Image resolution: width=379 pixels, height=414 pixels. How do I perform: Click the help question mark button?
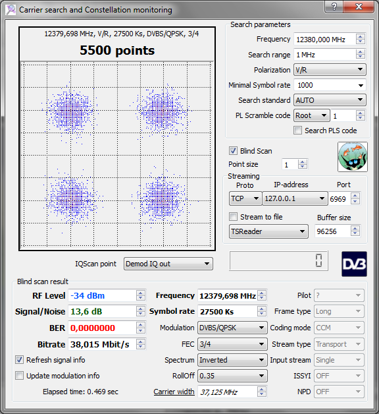(x=334, y=7)
